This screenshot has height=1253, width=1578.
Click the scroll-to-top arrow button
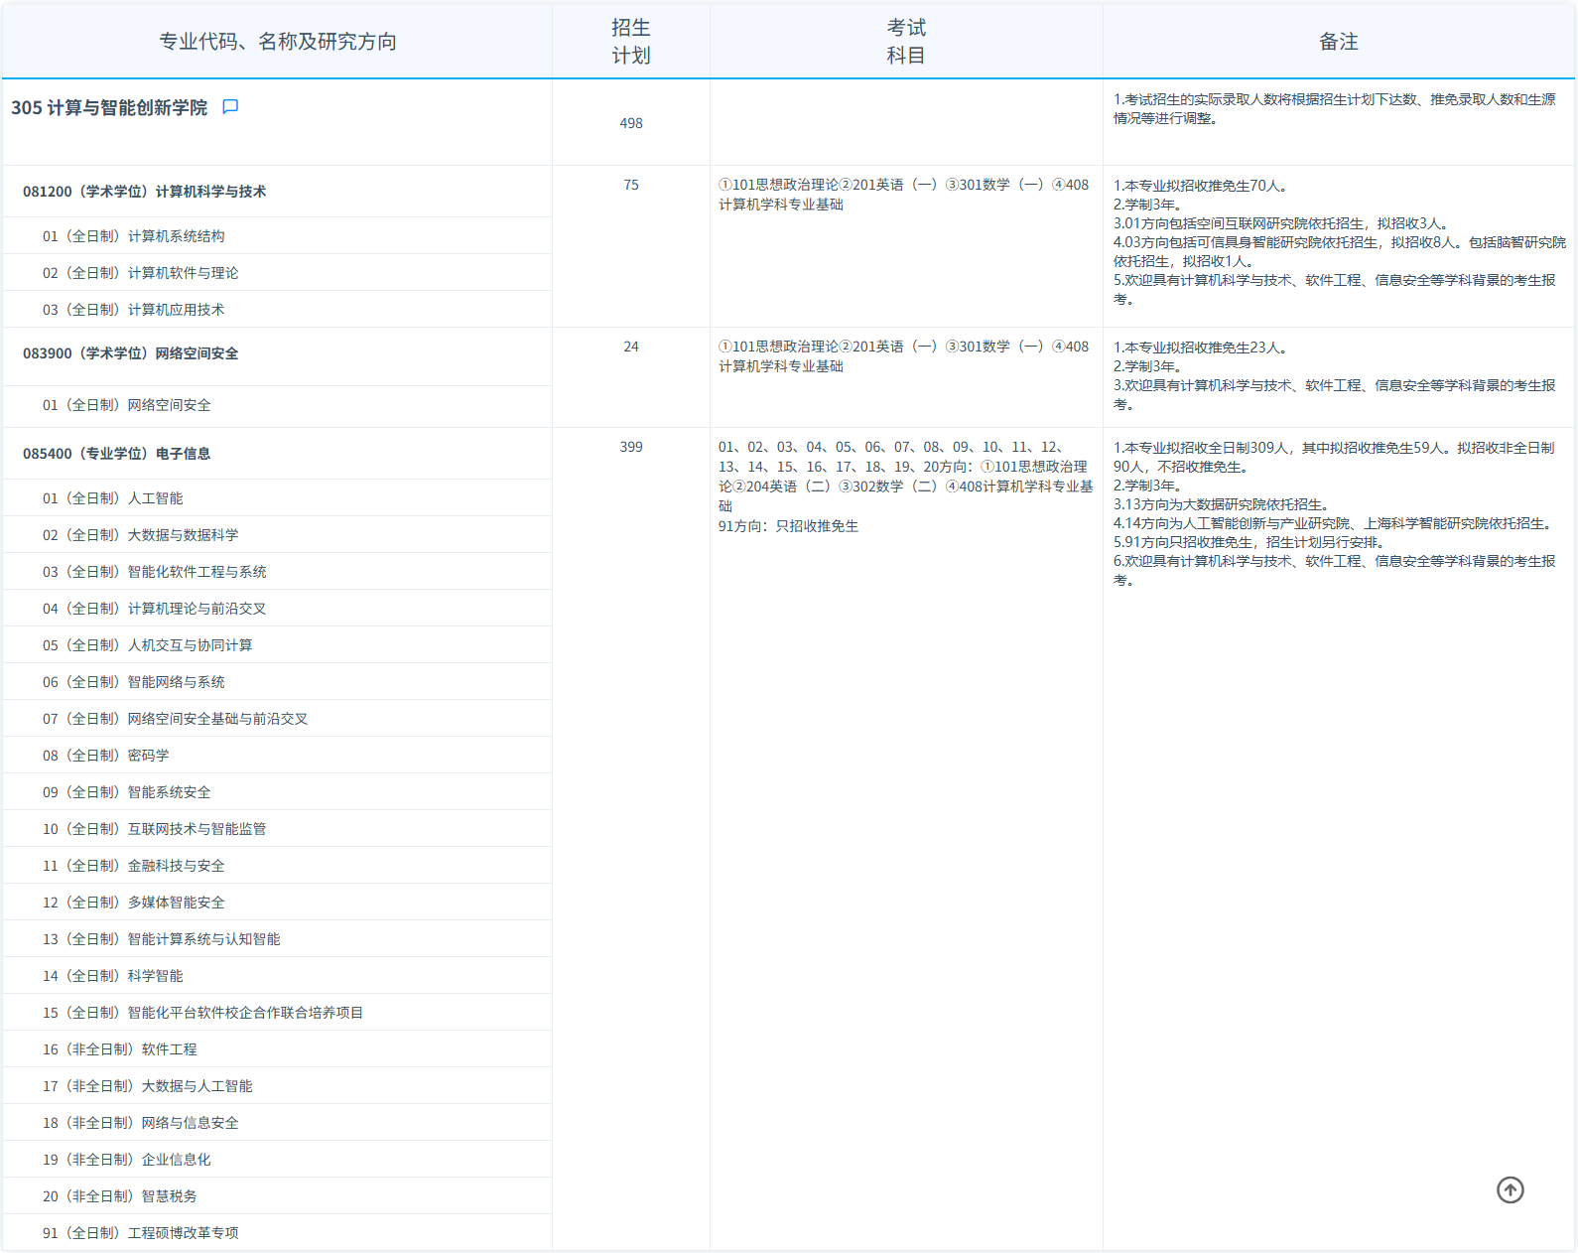1510,1189
